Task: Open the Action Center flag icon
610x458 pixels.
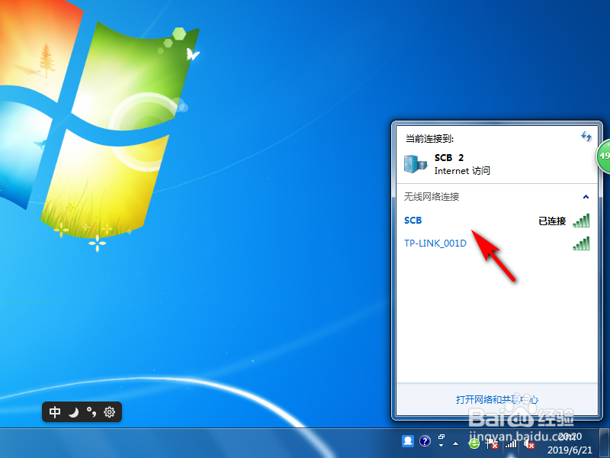Action: [x=492, y=443]
